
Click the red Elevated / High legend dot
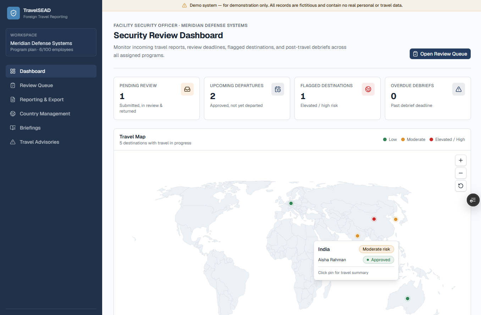[431, 139]
